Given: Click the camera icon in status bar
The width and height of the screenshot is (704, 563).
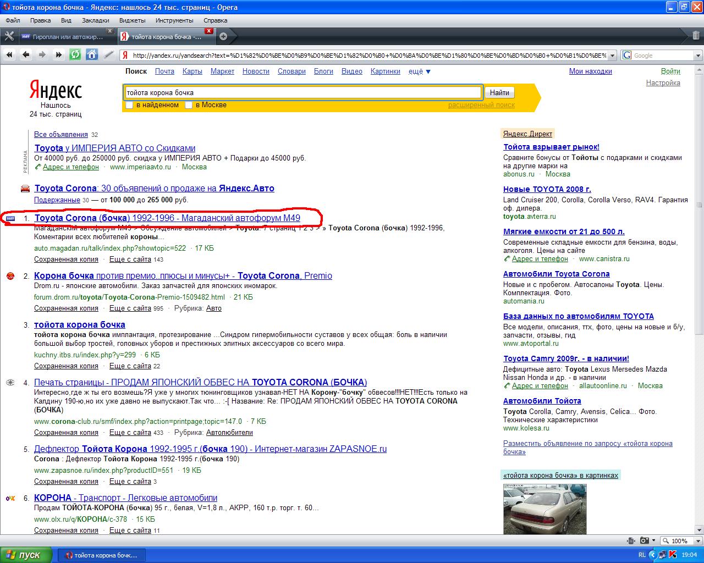Looking at the screenshot, I should point(645,540).
